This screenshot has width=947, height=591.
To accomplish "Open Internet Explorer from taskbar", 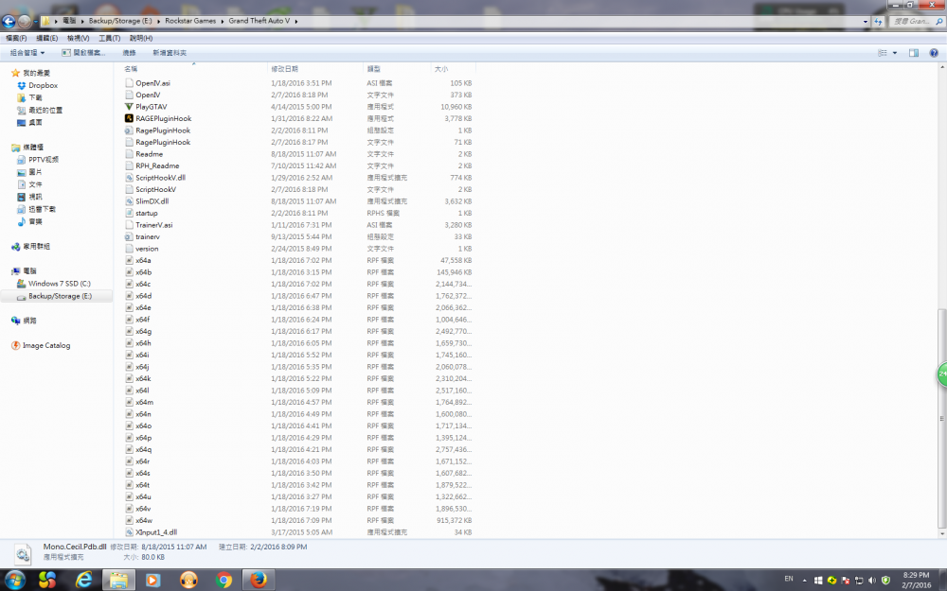I will (x=83, y=581).
